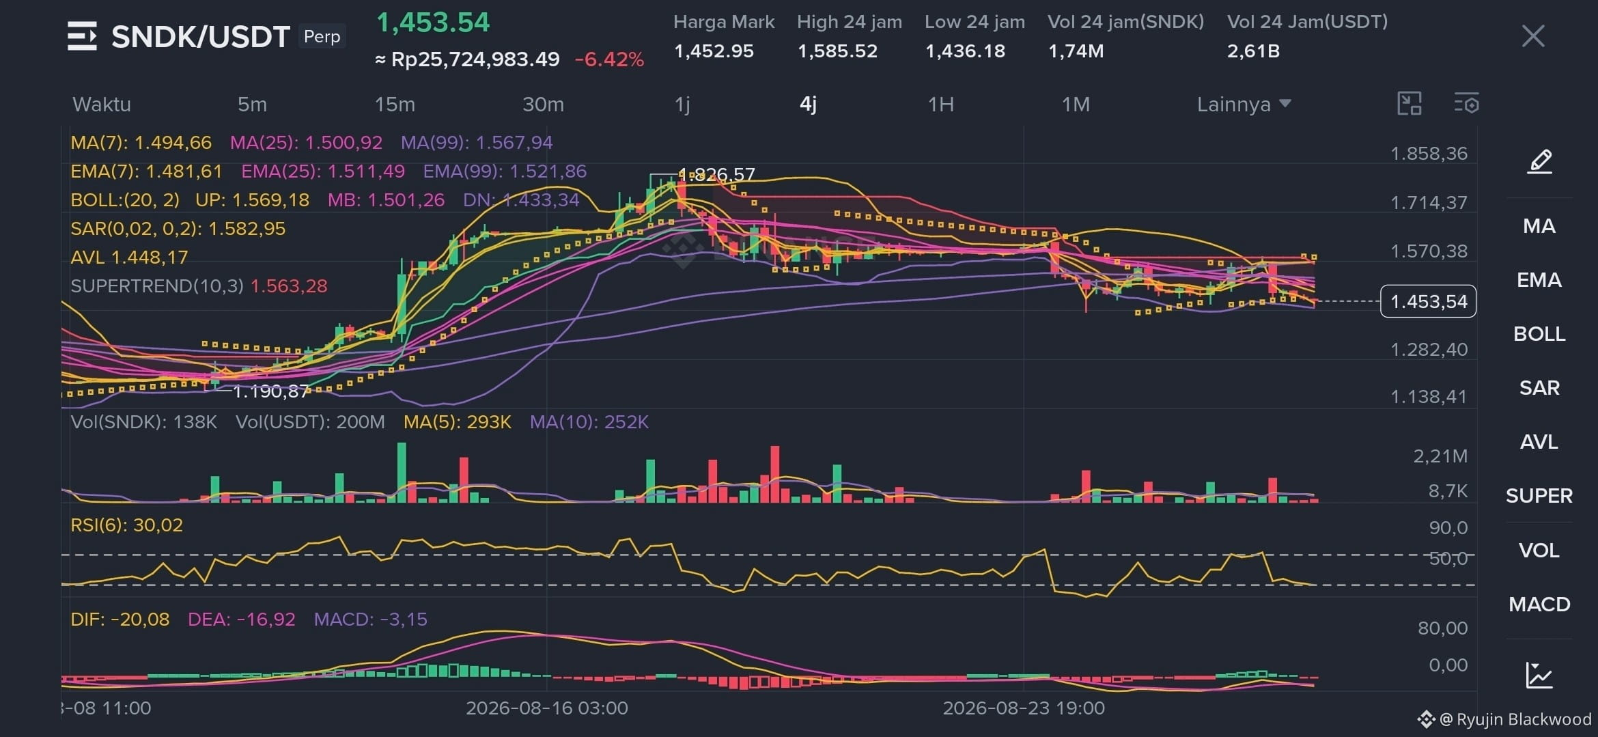The width and height of the screenshot is (1598, 737).
Task: Click the Rp25,724,983.49 converted price
Action: point(468,60)
